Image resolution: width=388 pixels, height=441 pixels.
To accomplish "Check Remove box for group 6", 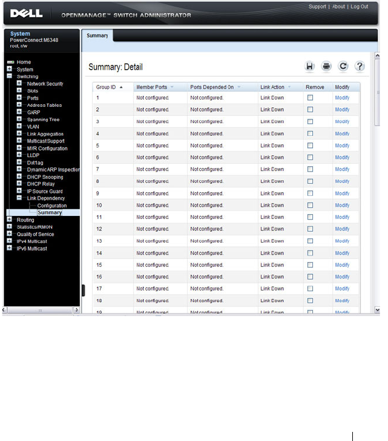I will click(x=310, y=157).
